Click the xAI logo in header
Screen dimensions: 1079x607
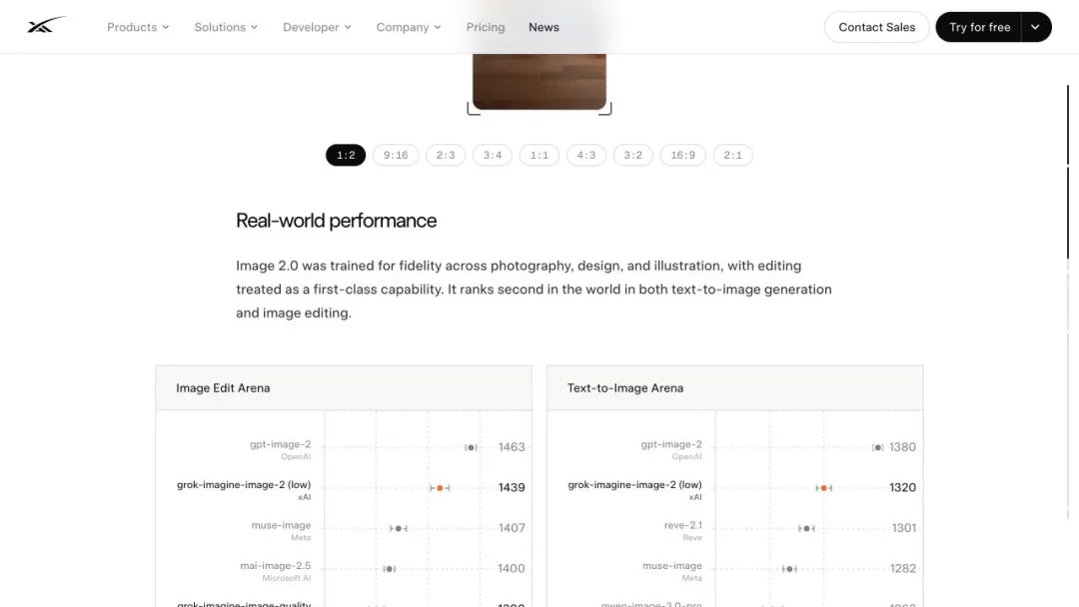46,25
